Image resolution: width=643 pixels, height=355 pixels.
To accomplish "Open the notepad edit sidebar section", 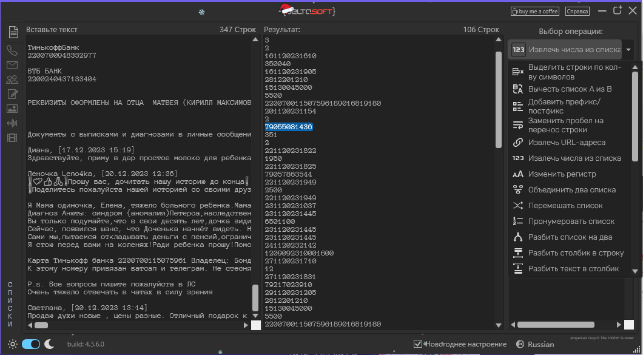I will tap(12, 94).
